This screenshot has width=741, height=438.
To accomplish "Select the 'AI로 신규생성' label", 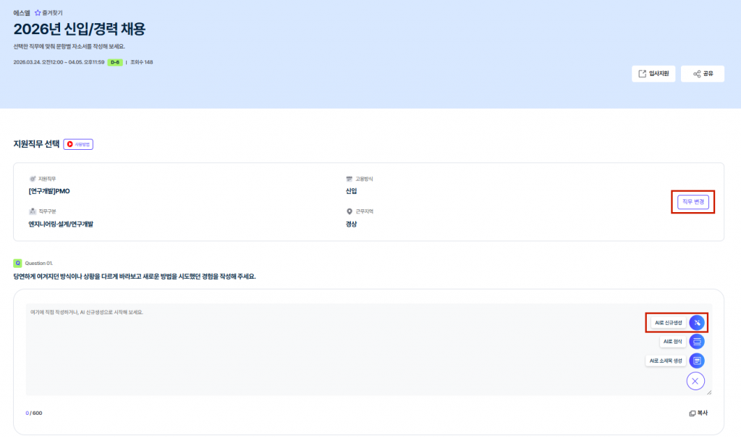I will tap(667, 322).
